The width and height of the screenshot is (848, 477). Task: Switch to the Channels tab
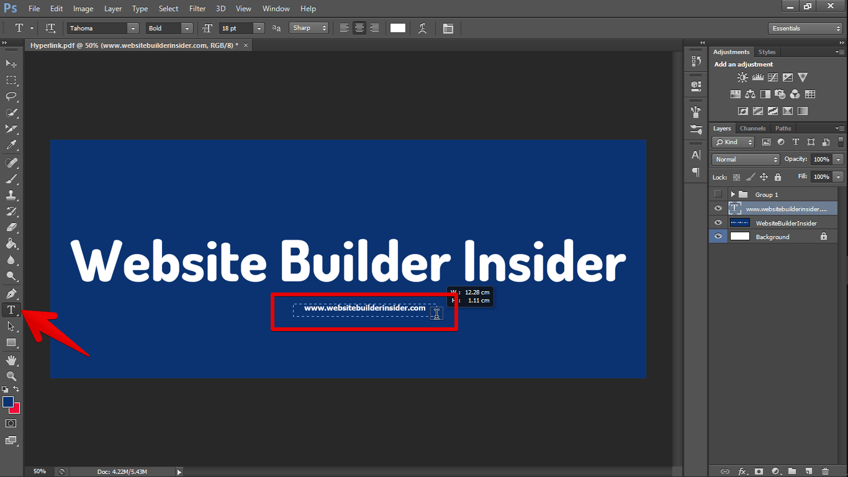[x=752, y=129]
